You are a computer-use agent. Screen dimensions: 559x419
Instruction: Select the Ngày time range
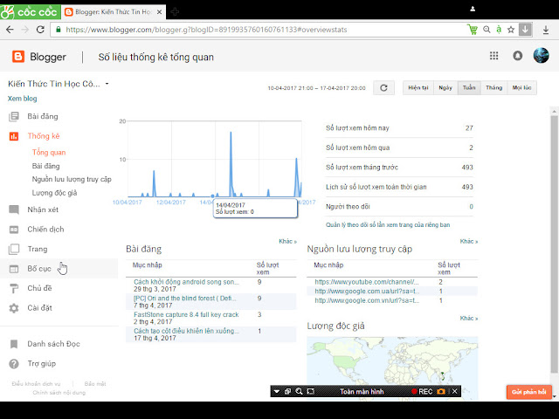tap(445, 87)
